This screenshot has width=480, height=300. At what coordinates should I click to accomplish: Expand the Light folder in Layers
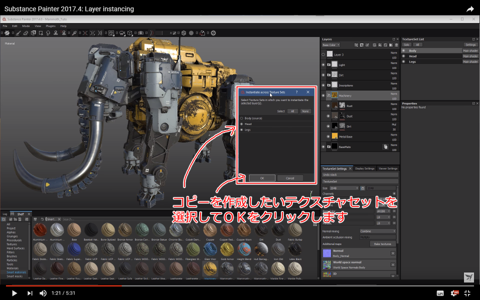pyautogui.click(x=329, y=65)
